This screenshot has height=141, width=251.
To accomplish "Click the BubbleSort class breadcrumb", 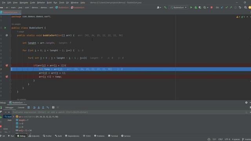I will pos(62,7).
